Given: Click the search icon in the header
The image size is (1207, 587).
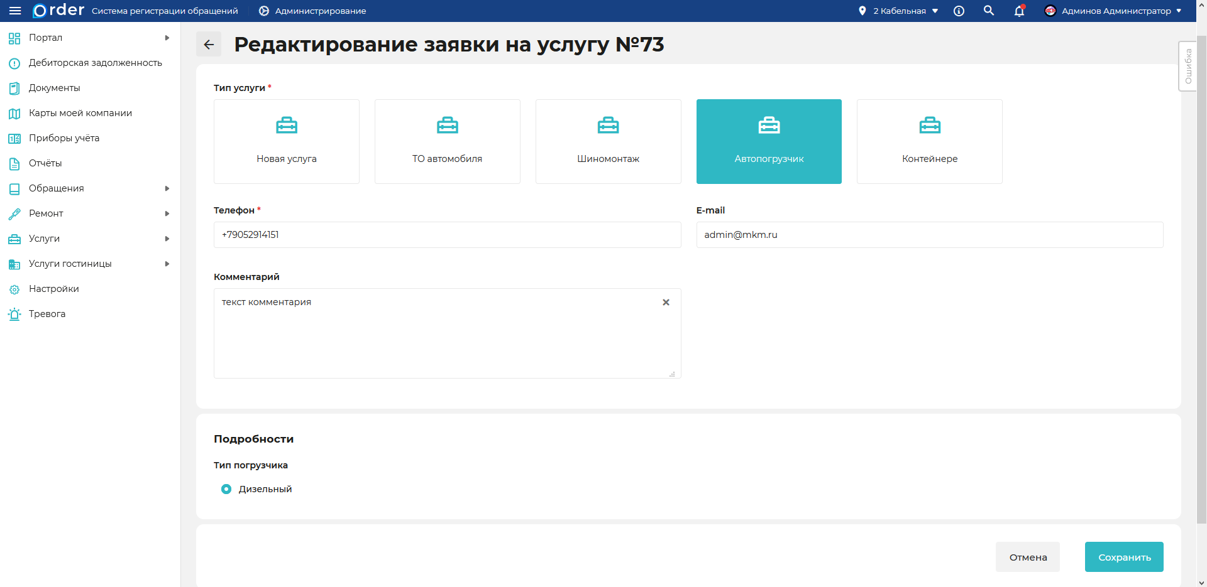Looking at the screenshot, I should (989, 11).
